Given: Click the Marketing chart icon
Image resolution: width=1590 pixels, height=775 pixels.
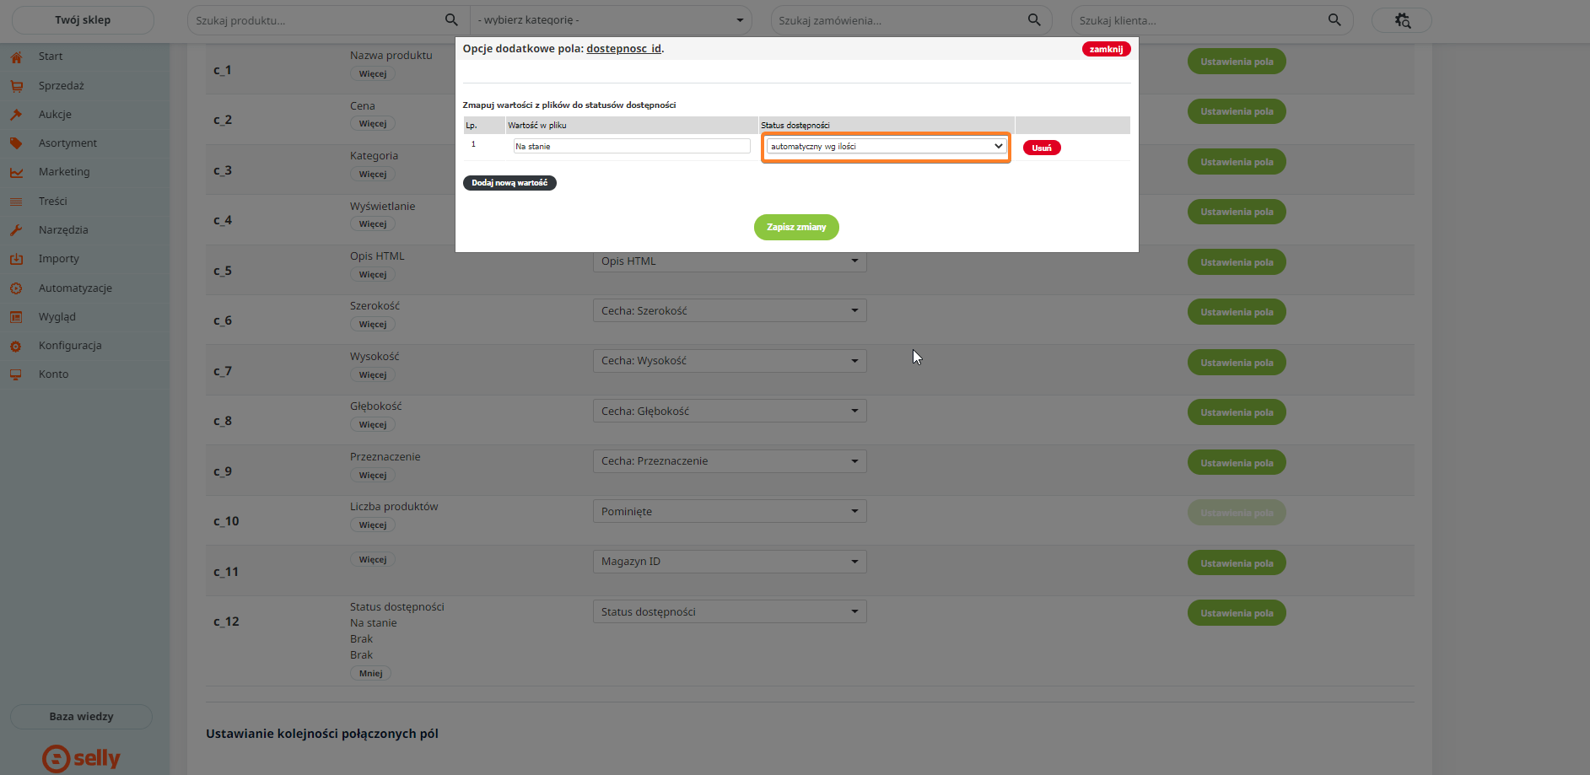Looking at the screenshot, I should [16, 172].
